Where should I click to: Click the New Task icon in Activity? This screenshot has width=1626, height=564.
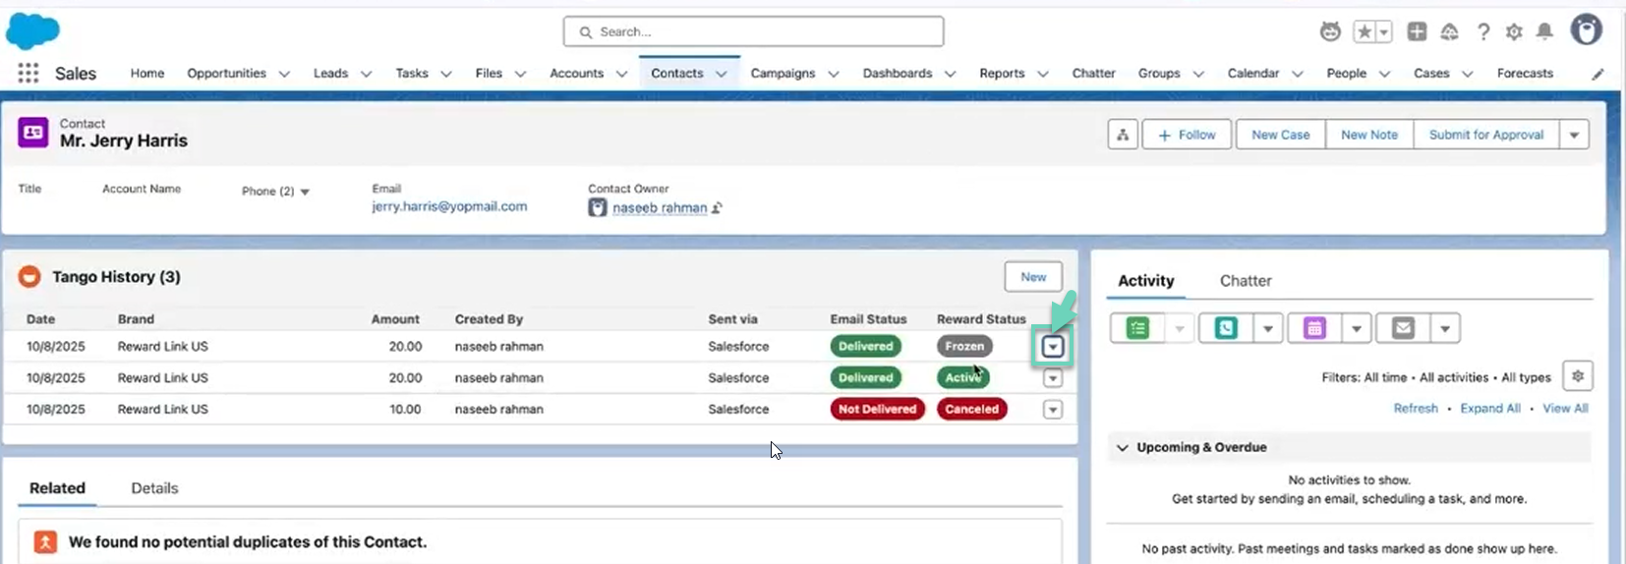click(1137, 328)
